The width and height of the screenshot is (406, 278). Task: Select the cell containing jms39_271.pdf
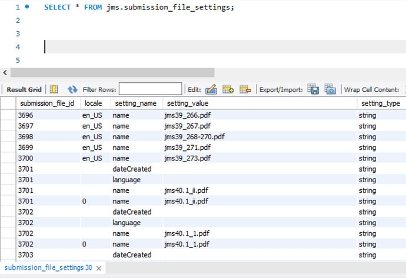259,148
